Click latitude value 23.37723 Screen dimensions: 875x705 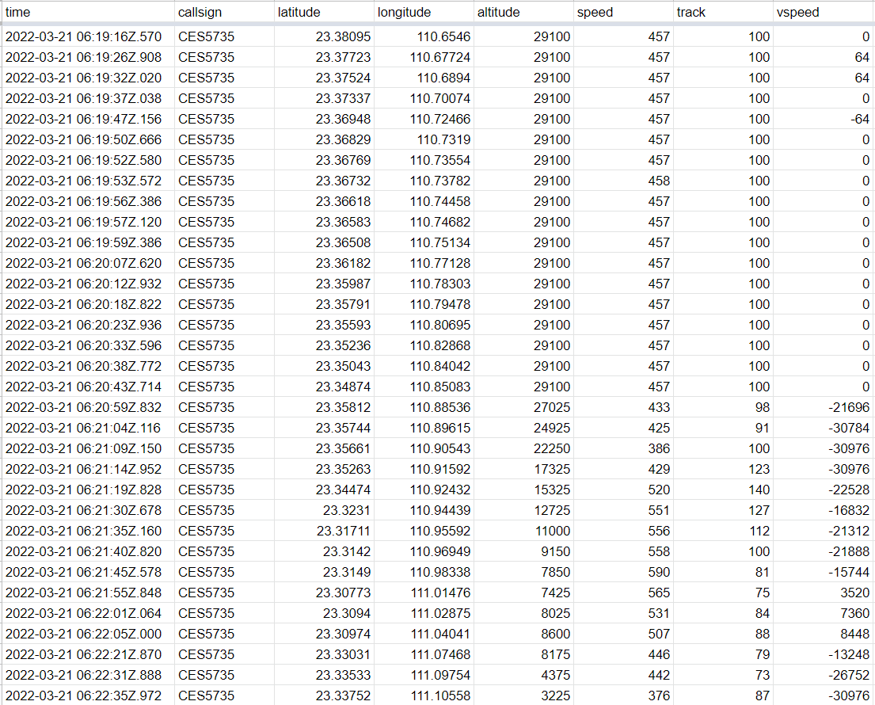click(x=343, y=58)
